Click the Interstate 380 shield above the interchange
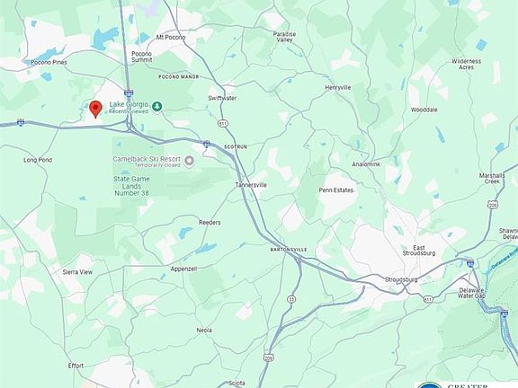The width and height of the screenshot is (518, 388). 129,93
